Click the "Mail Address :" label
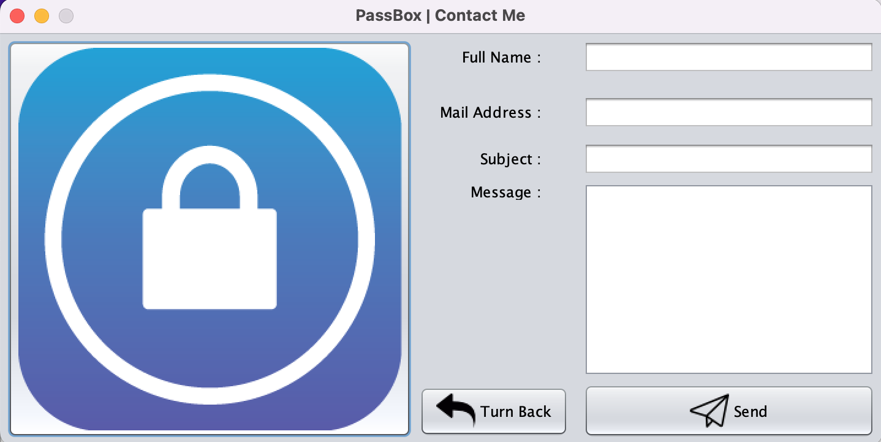The width and height of the screenshot is (881, 442). tap(491, 113)
